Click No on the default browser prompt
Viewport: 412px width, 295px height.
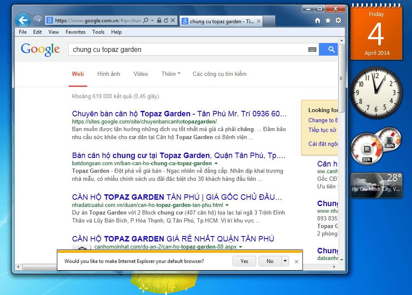point(270,261)
